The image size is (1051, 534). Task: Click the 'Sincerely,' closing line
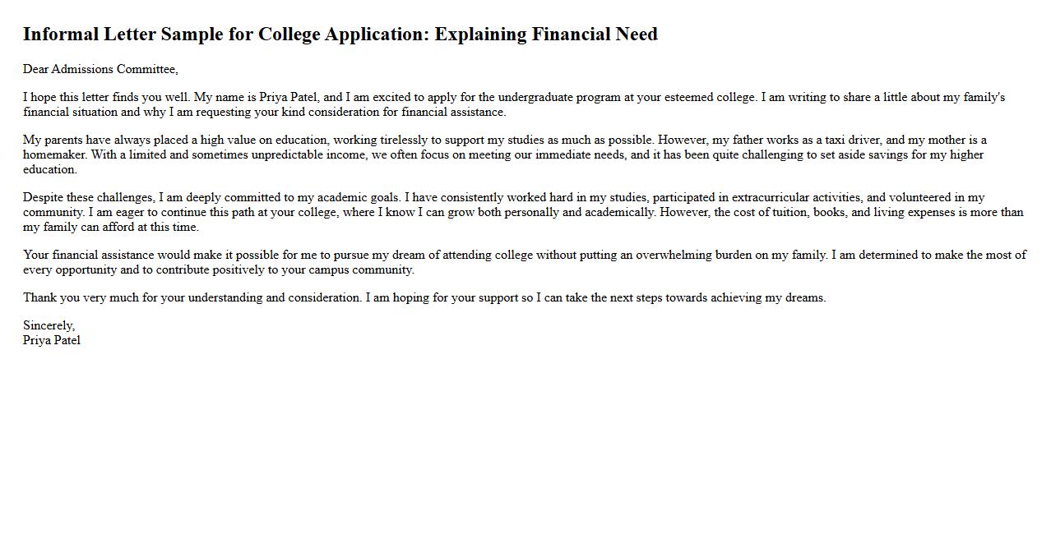(49, 325)
